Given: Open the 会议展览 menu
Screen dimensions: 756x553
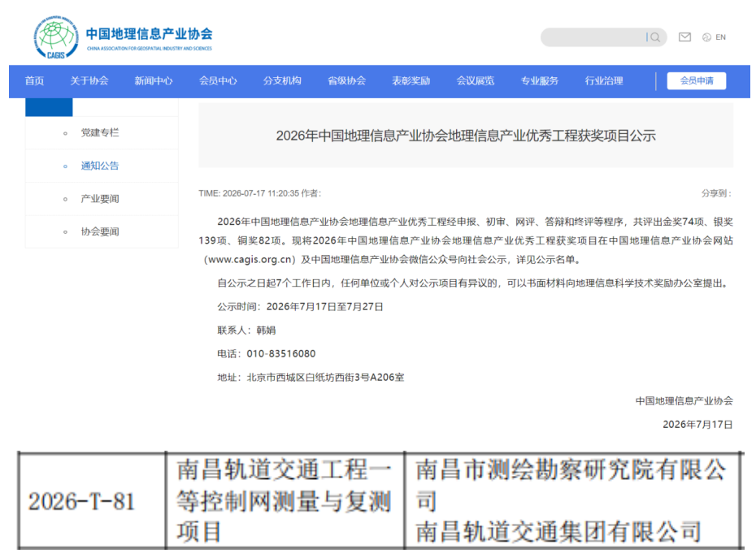Looking at the screenshot, I should point(476,81).
